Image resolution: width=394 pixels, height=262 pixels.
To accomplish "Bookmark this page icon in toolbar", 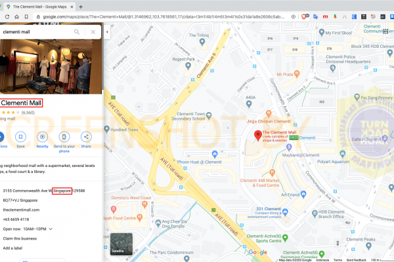I will point(26,17).
